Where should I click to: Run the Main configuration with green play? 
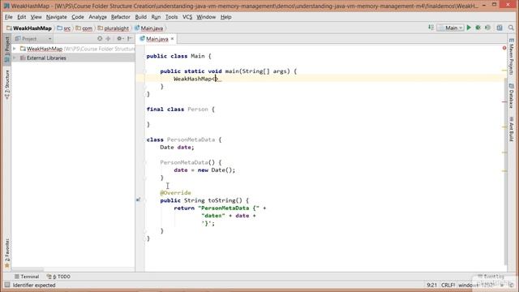point(469,28)
